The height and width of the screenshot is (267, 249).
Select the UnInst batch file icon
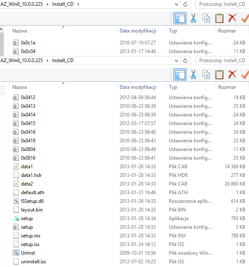16,253
